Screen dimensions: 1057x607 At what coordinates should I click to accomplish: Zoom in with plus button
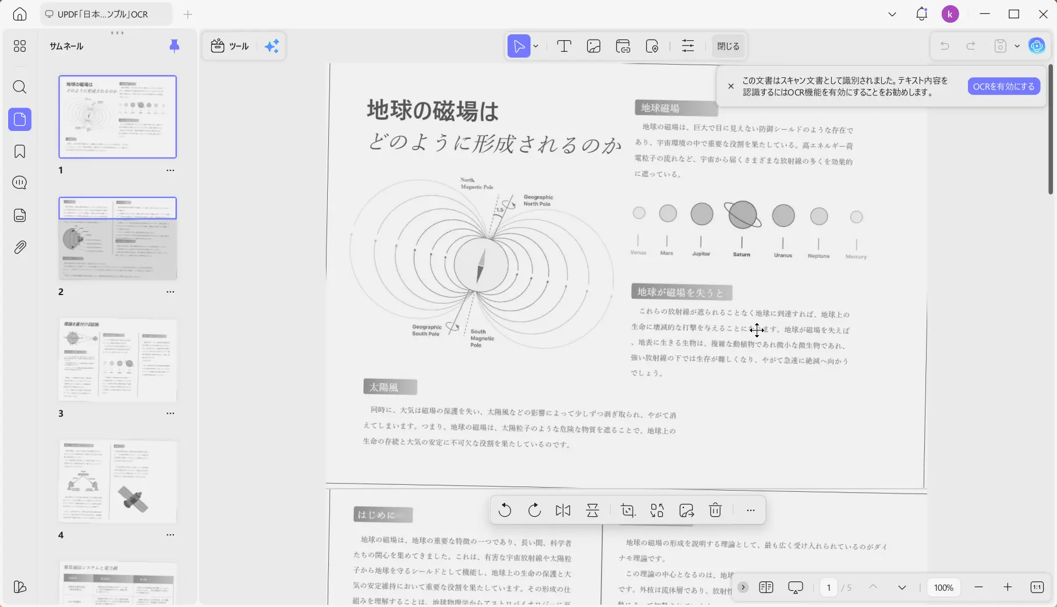[1008, 587]
